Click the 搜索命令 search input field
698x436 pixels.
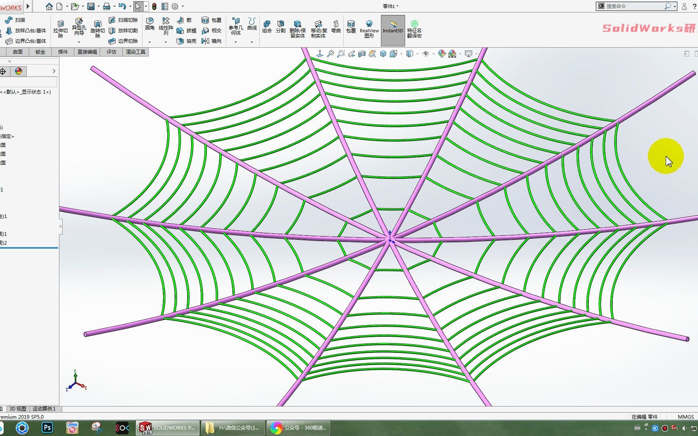[x=634, y=6]
